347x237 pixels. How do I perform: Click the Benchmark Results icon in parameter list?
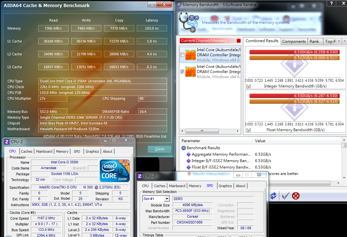(x=183, y=148)
